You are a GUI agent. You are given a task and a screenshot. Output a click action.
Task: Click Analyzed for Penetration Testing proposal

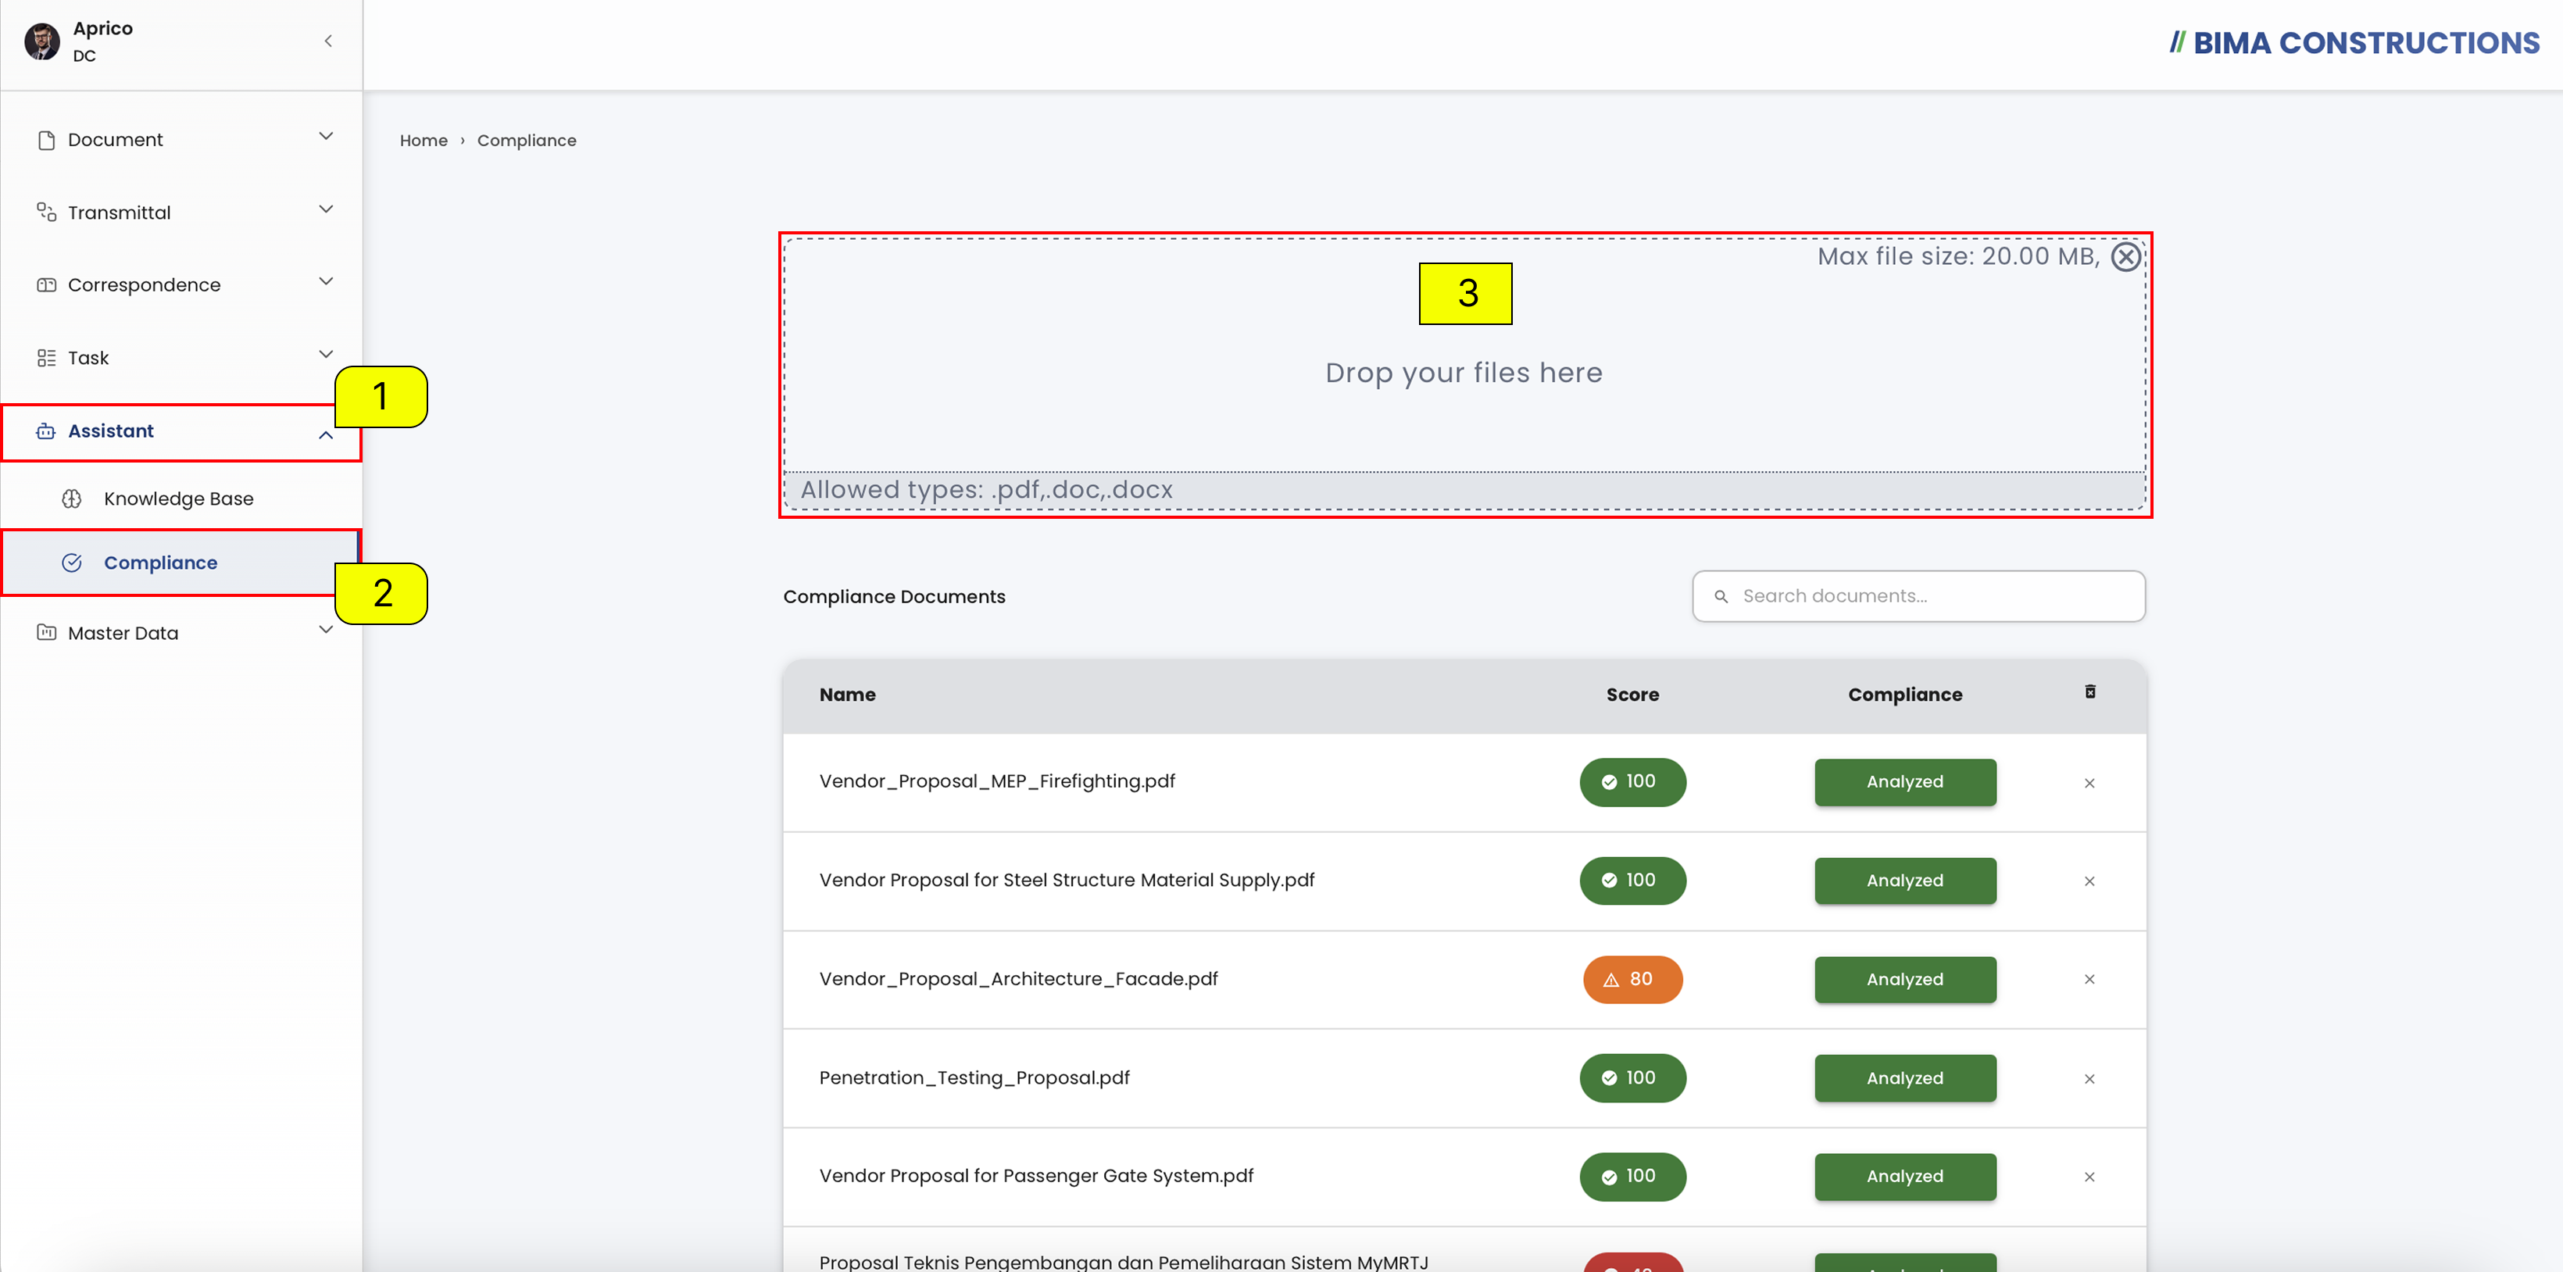click(1904, 1078)
